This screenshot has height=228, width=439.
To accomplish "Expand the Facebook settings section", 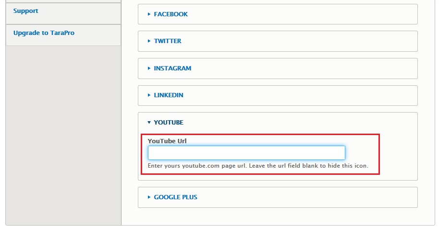I will pos(171,14).
